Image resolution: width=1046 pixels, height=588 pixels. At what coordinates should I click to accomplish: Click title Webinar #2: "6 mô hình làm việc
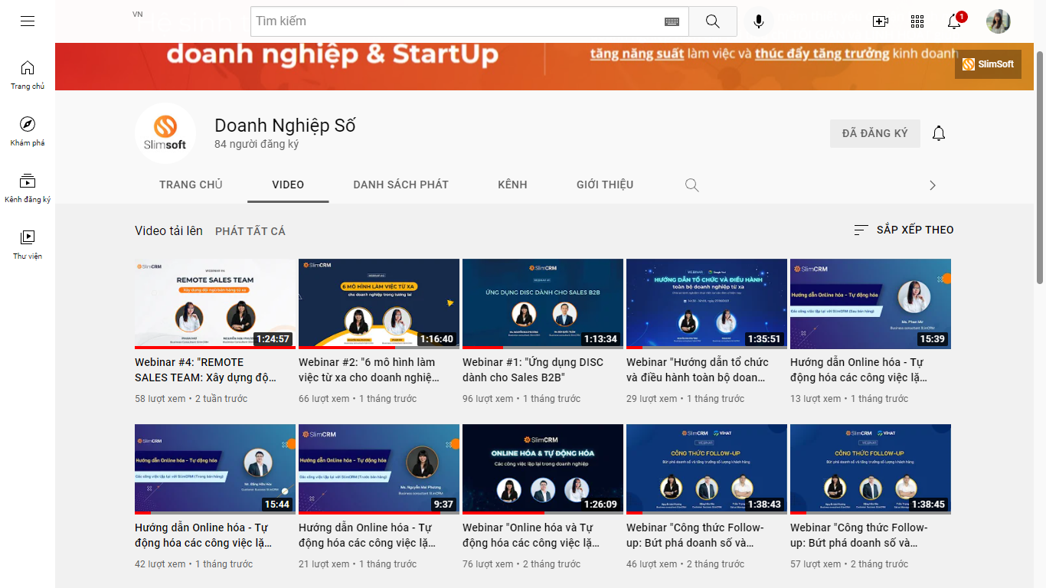pos(370,370)
